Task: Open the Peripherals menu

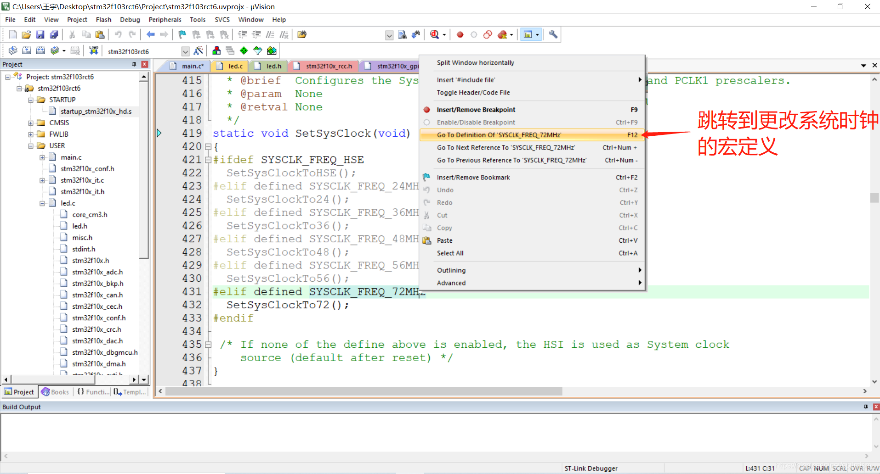Action: point(165,20)
